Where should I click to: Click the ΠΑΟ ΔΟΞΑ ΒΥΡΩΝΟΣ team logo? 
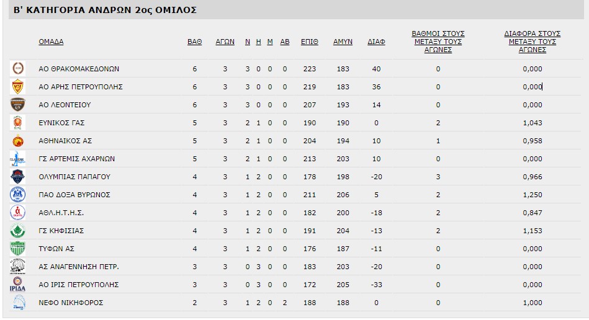pyautogui.click(x=17, y=195)
